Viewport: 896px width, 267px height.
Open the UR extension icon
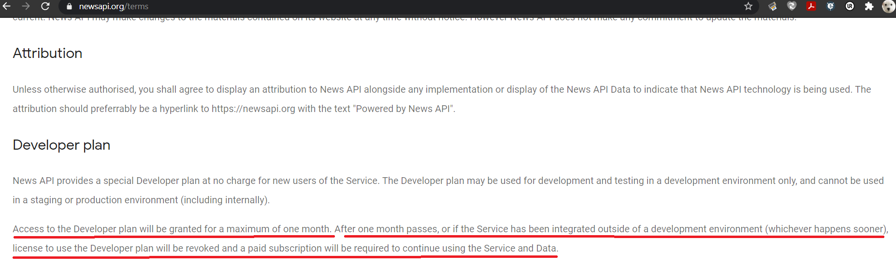click(x=850, y=6)
